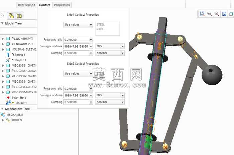Click first LINK-ARM.PRT part icon
This screenshot has width=234, height=155.
8,39
